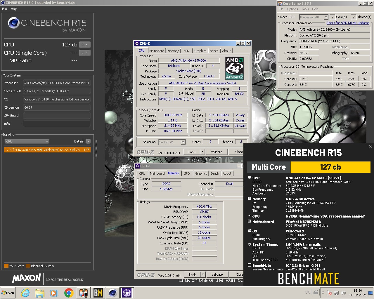Open the Options menu in Core Temp
The width and height of the screenshot is (374, 299).
[x=292, y=9]
